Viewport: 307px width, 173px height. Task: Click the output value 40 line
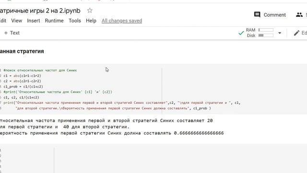[x=65, y=127]
